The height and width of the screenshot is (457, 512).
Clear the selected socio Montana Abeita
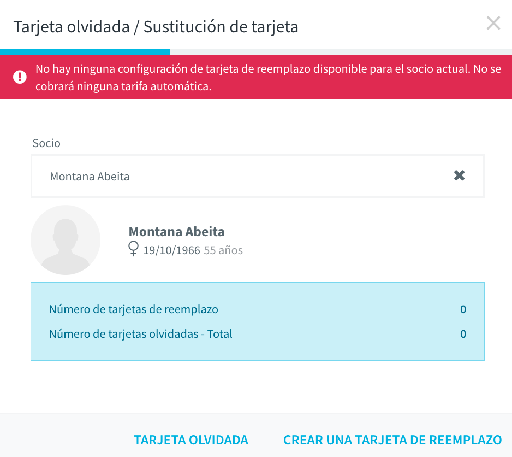pos(459,175)
